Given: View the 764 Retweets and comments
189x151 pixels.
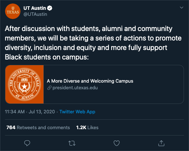Looking at the screenshot, I should [x=38, y=128].
